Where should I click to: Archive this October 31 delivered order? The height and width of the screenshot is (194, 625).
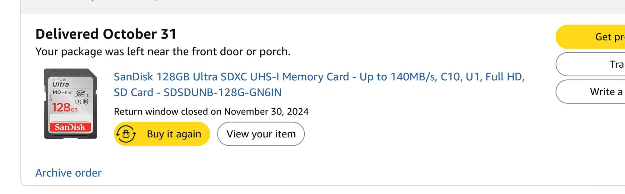(x=68, y=173)
